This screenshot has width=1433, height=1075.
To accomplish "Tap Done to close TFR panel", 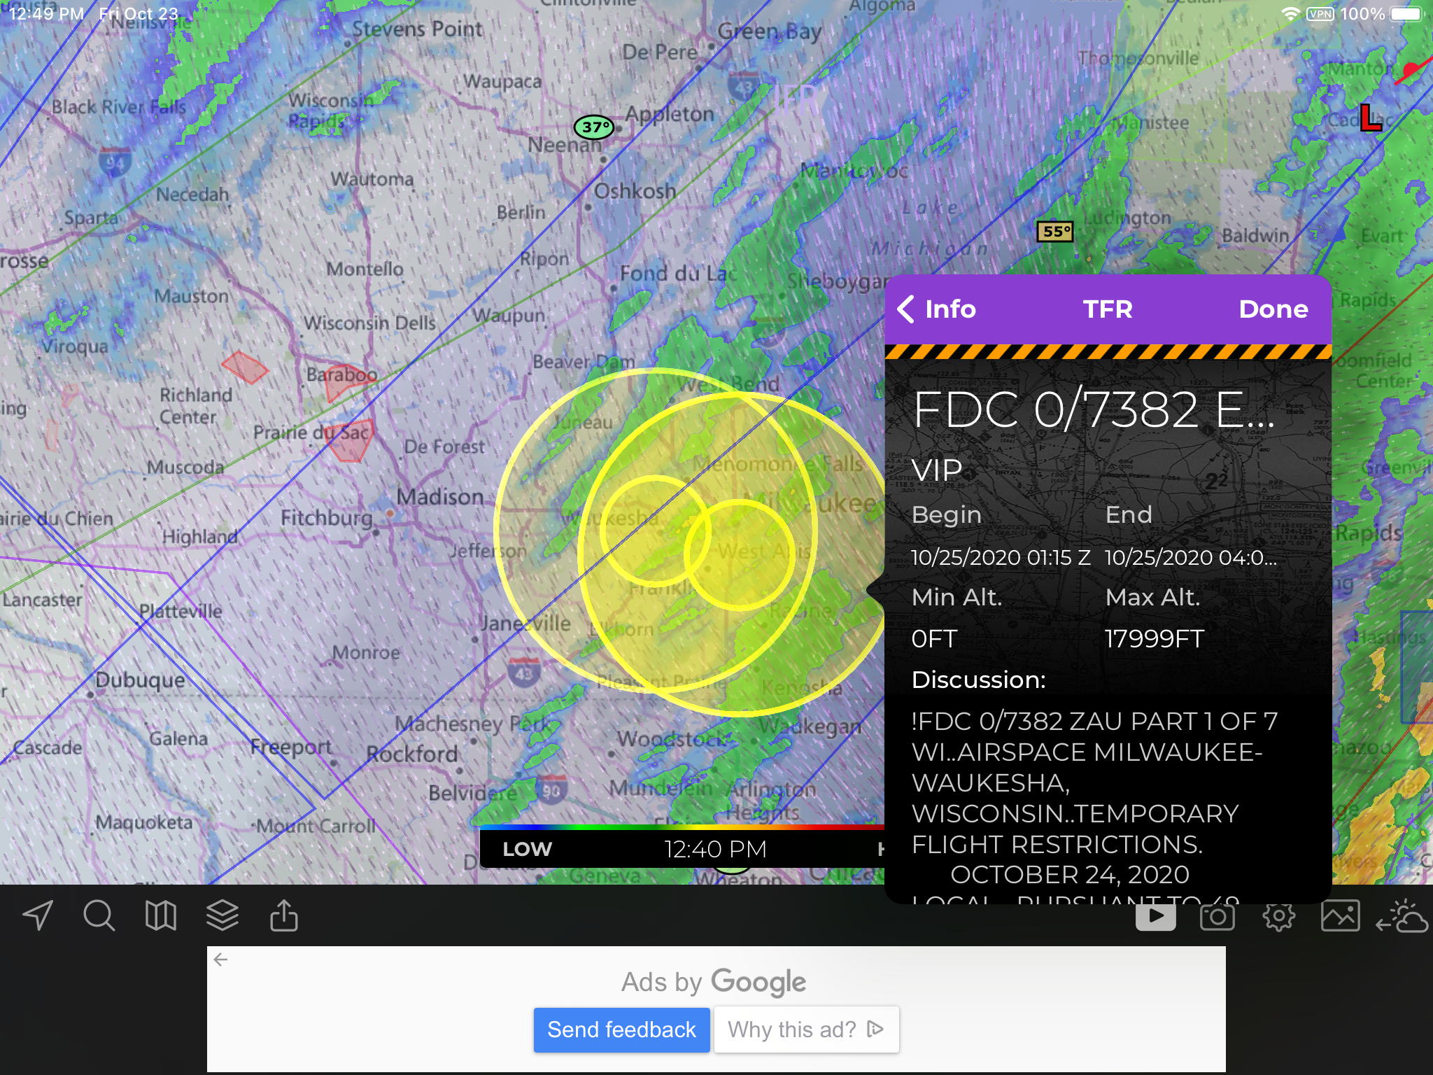I will point(1273,309).
